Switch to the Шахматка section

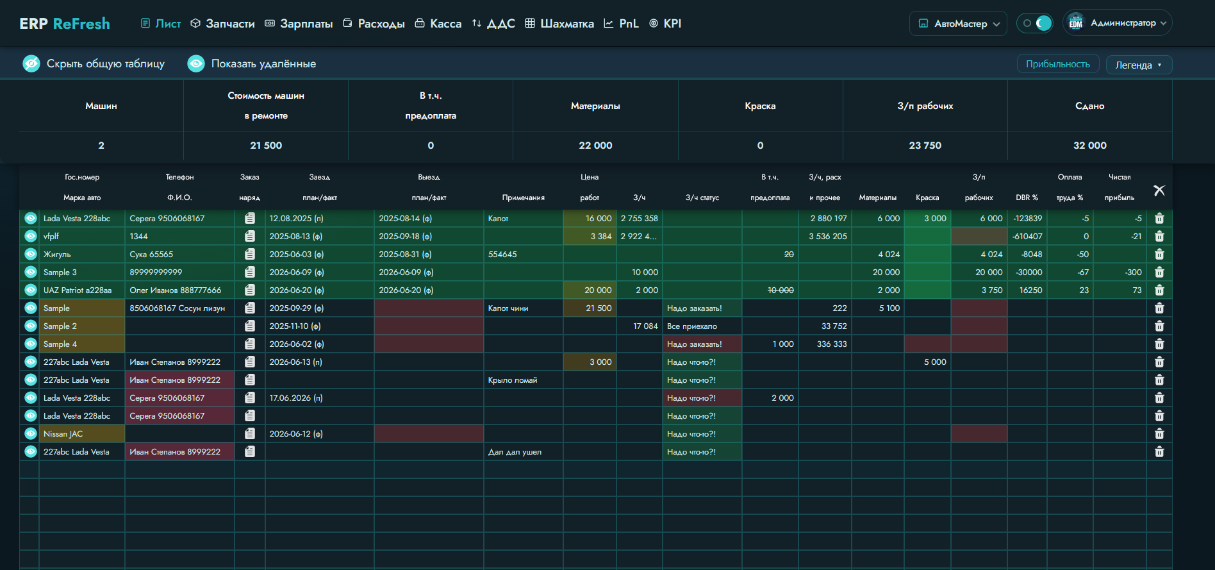(x=559, y=24)
